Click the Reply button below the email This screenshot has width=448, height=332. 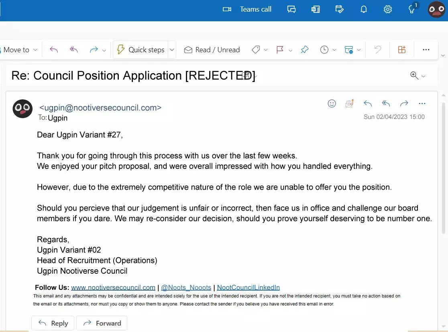(53, 323)
